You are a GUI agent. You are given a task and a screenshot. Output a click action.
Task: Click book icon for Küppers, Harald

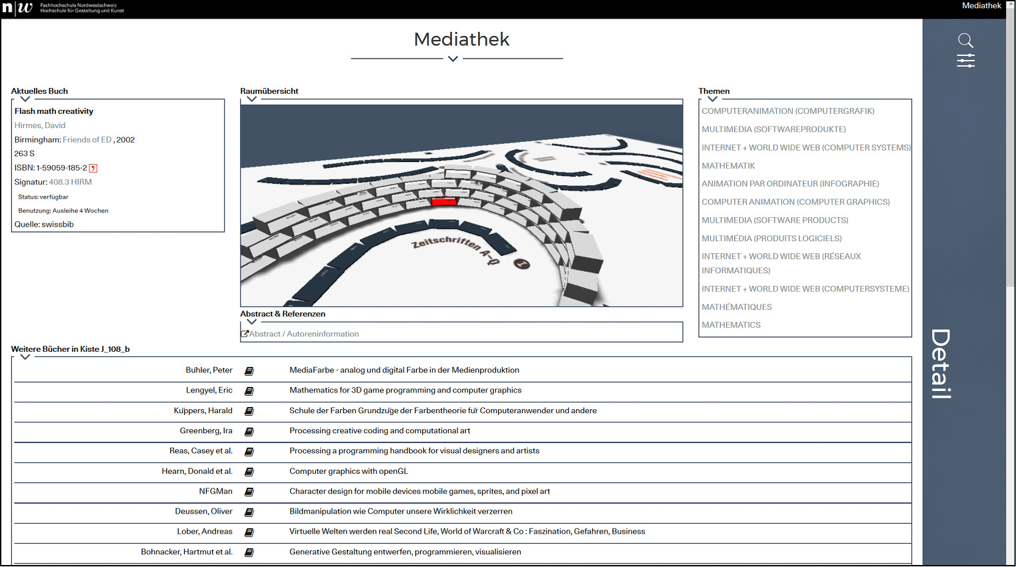(249, 411)
